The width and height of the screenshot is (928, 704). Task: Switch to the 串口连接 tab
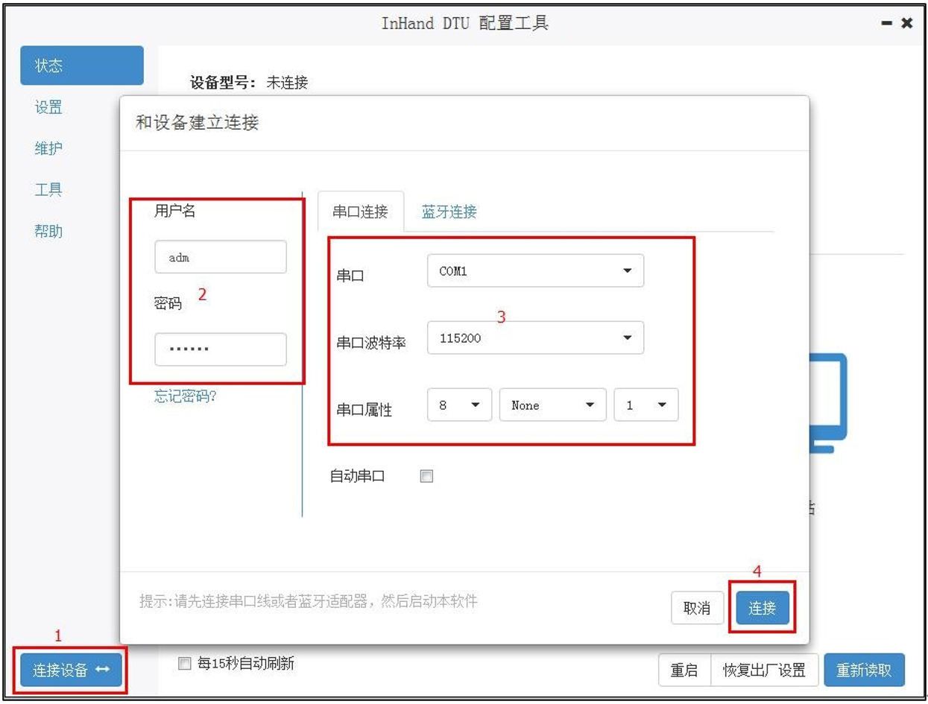tap(361, 212)
